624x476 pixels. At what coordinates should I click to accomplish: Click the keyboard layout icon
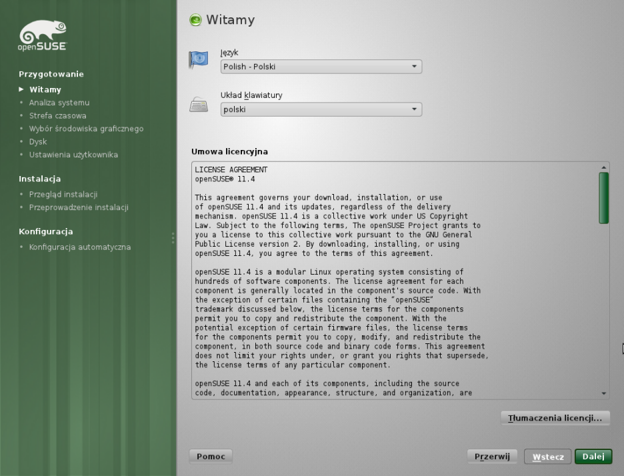tap(199, 103)
